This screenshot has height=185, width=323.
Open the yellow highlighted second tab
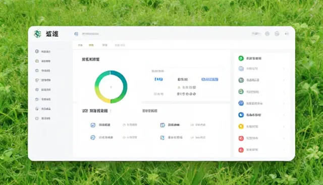click(x=91, y=45)
